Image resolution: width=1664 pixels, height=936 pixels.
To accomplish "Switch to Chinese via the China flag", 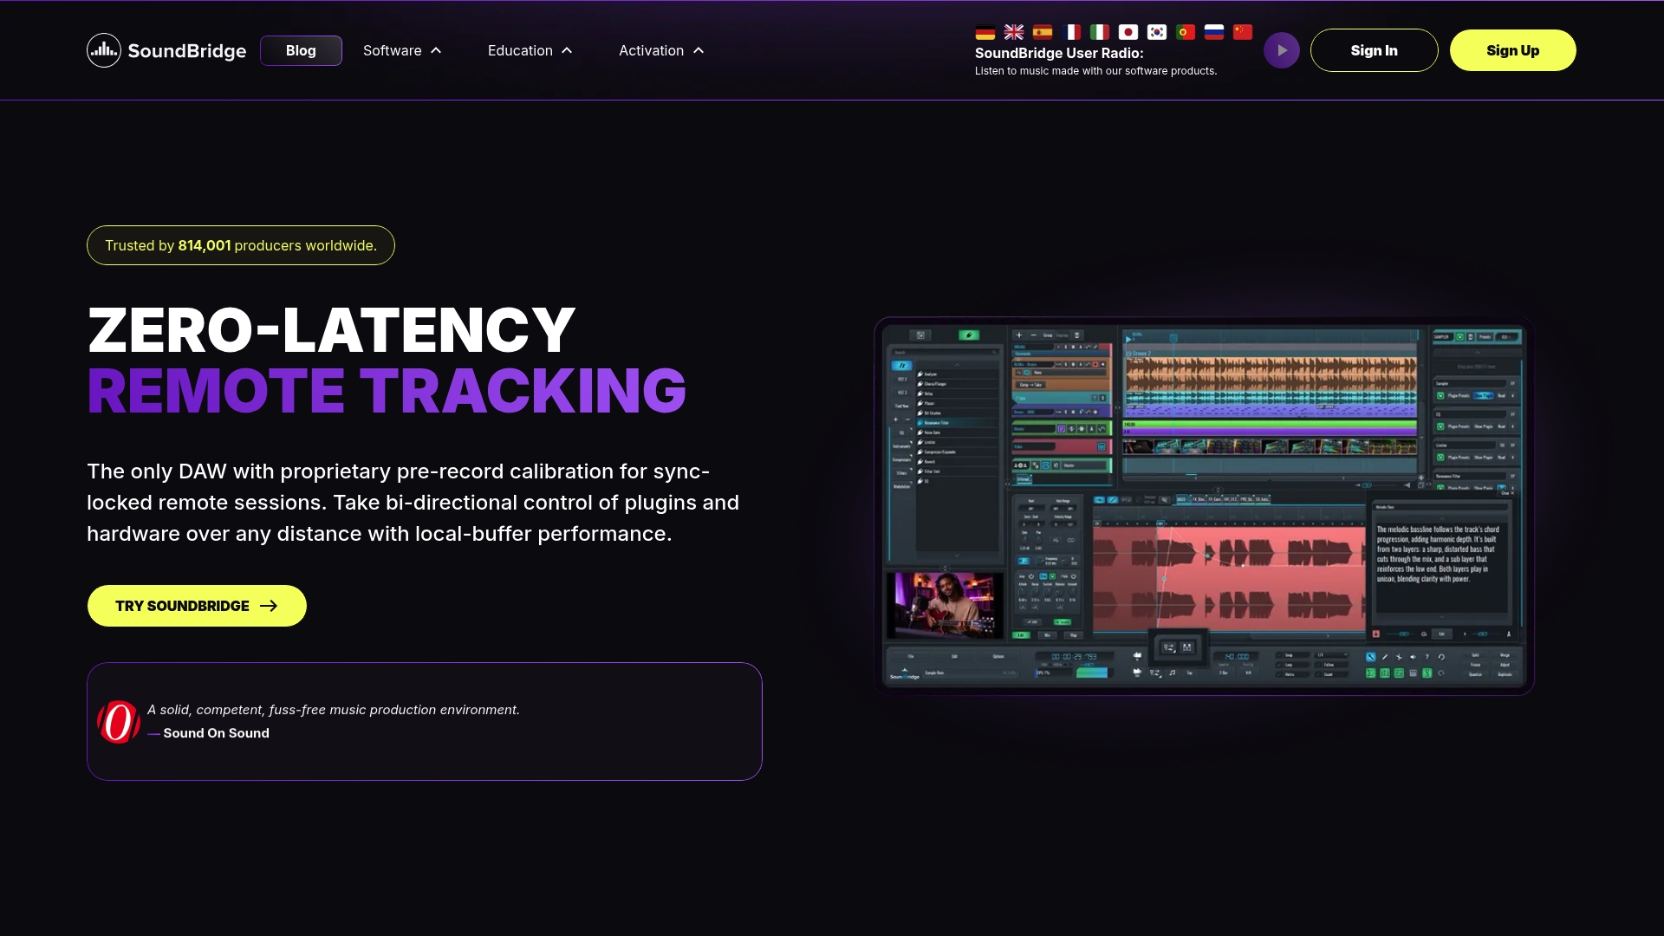I will 1242,32.
